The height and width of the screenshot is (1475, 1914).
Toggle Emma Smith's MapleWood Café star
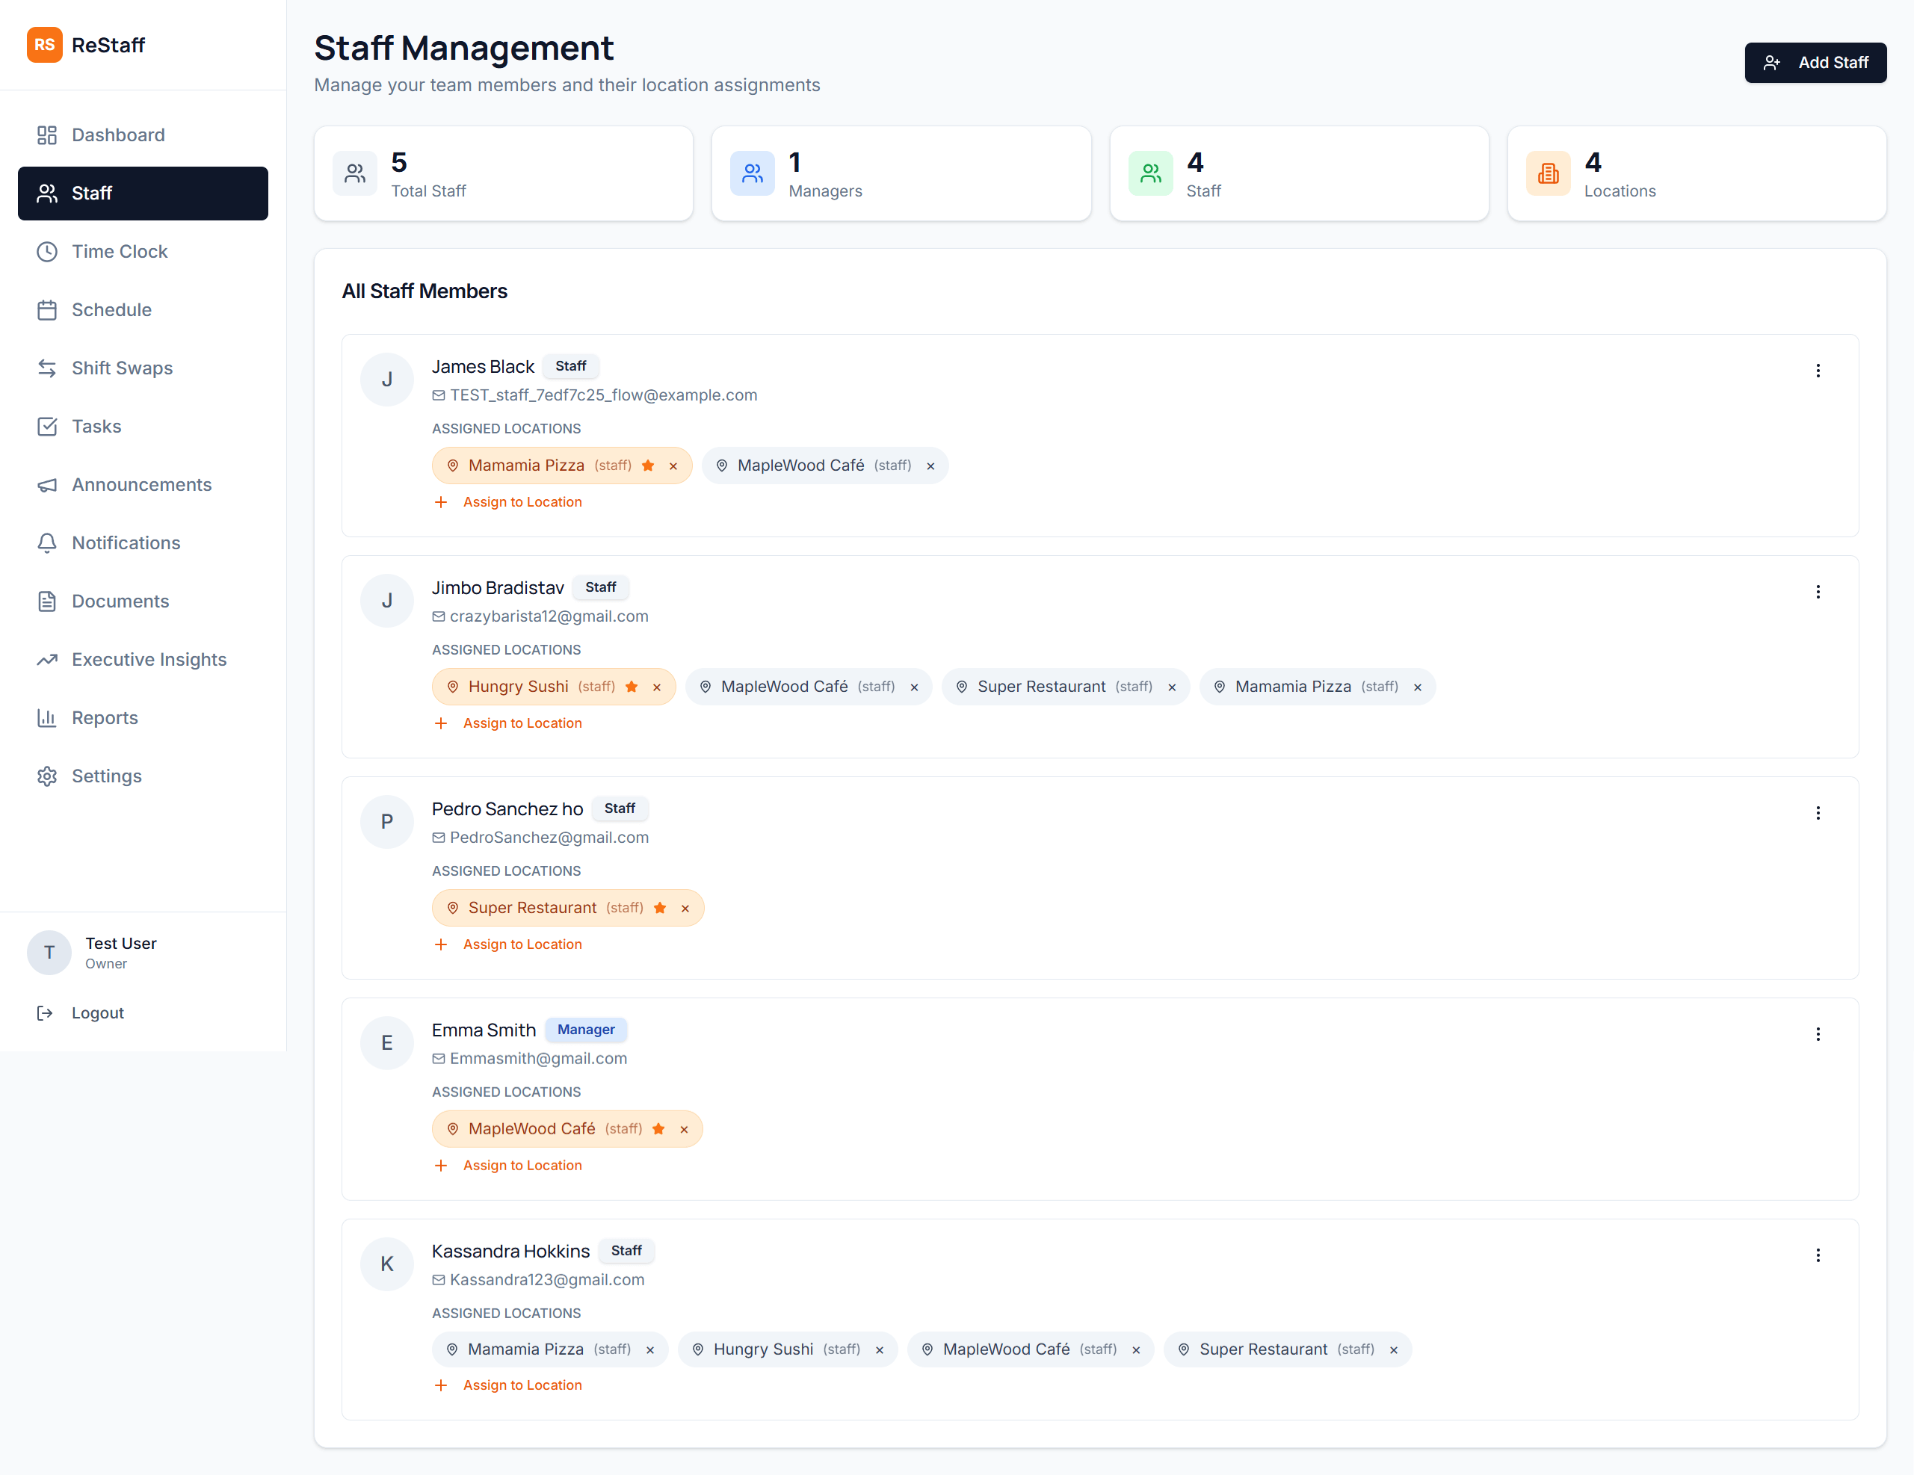coord(658,1129)
